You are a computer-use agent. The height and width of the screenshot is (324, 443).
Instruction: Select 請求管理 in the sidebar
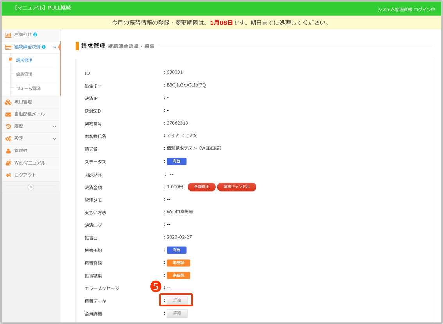tap(24, 60)
